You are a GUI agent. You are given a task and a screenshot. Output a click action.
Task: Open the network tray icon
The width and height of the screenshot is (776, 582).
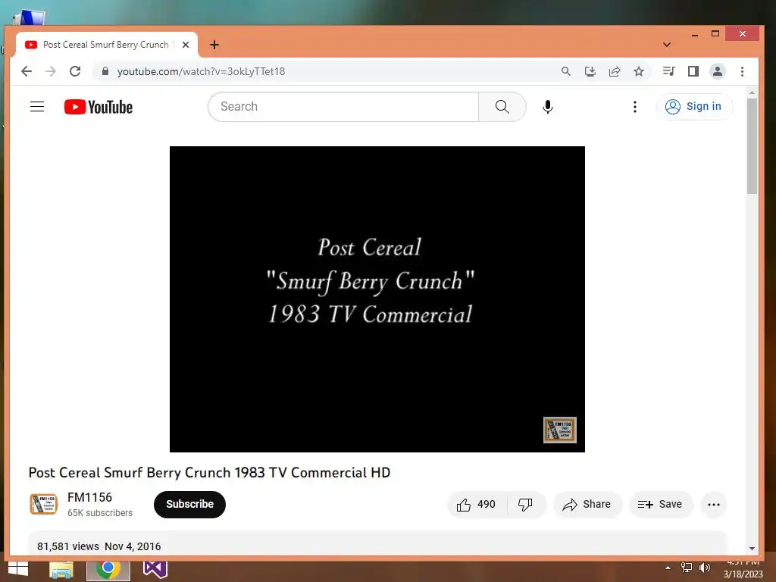[x=687, y=568]
